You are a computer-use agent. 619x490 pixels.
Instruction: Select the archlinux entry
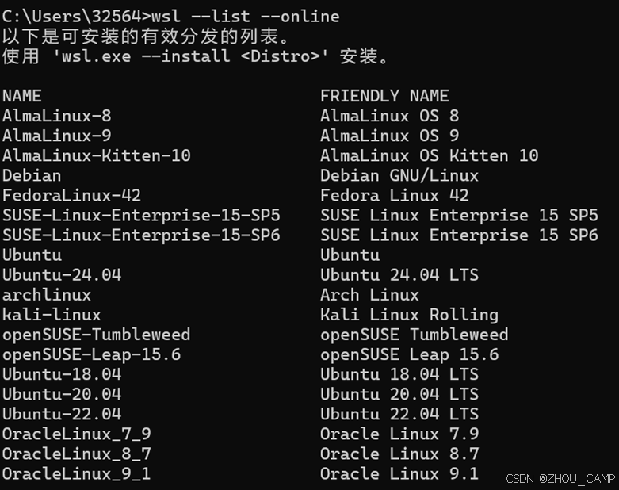[47, 295]
